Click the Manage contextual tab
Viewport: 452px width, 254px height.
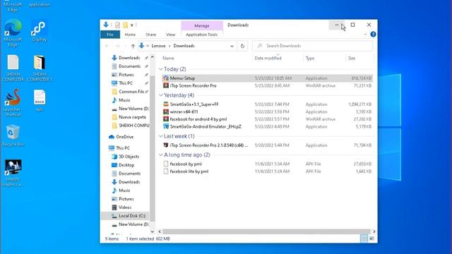click(x=202, y=25)
